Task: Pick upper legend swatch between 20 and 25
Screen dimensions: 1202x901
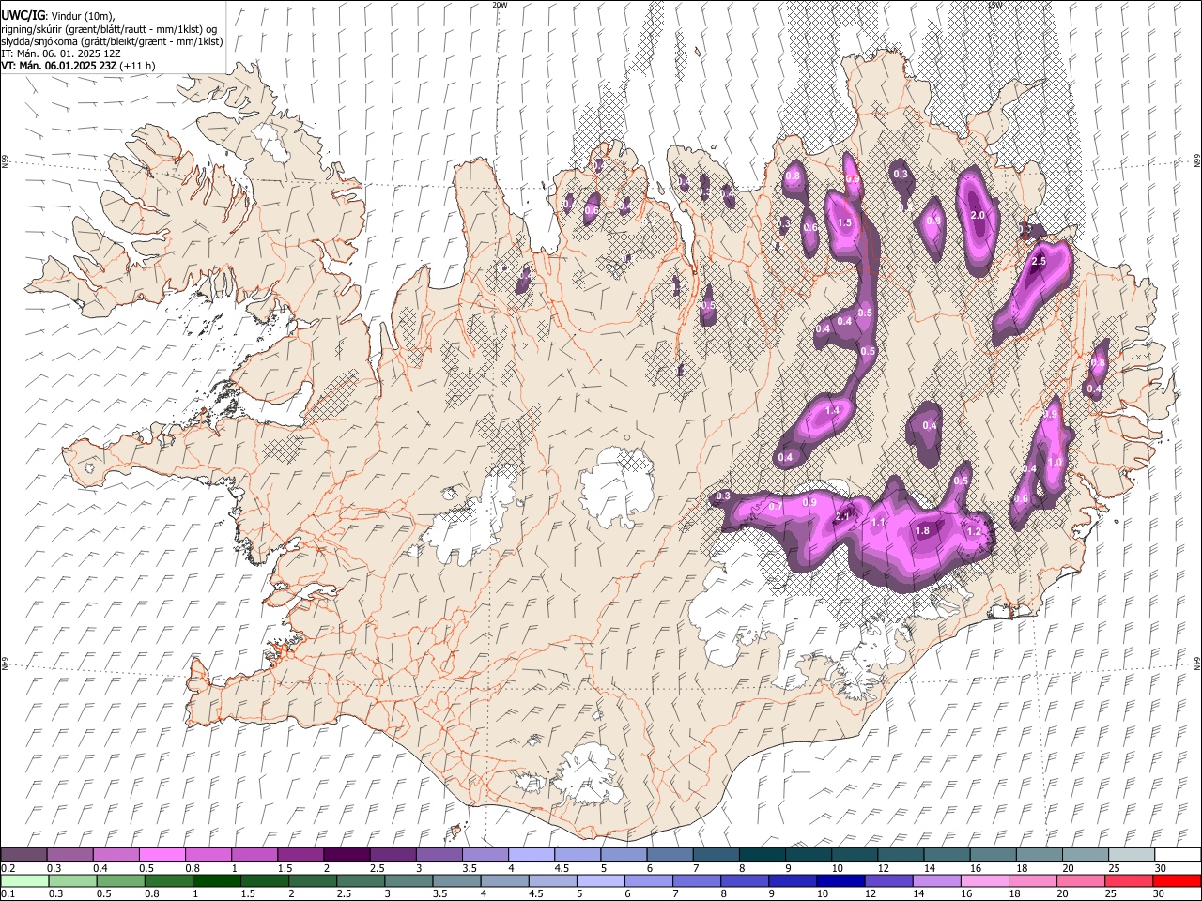Action: click(x=1086, y=854)
